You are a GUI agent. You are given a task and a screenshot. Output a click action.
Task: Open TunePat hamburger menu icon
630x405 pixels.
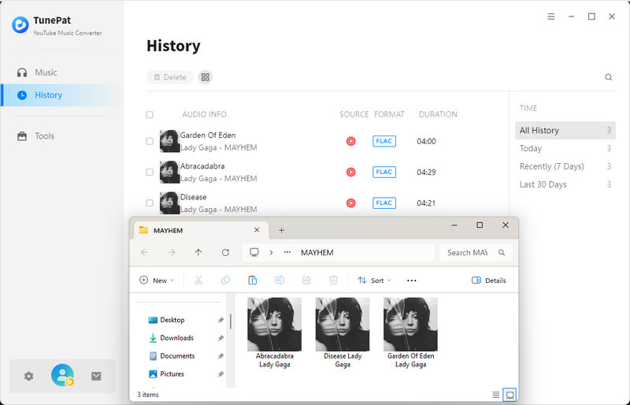pyautogui.click(x=551, y=17)
